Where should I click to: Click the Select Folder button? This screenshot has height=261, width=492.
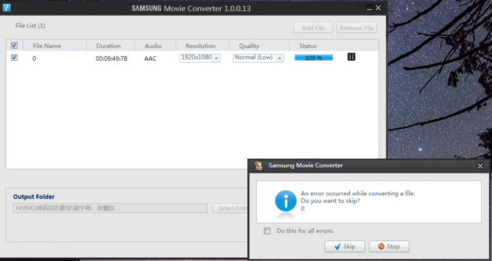click(x=230, y=208)
